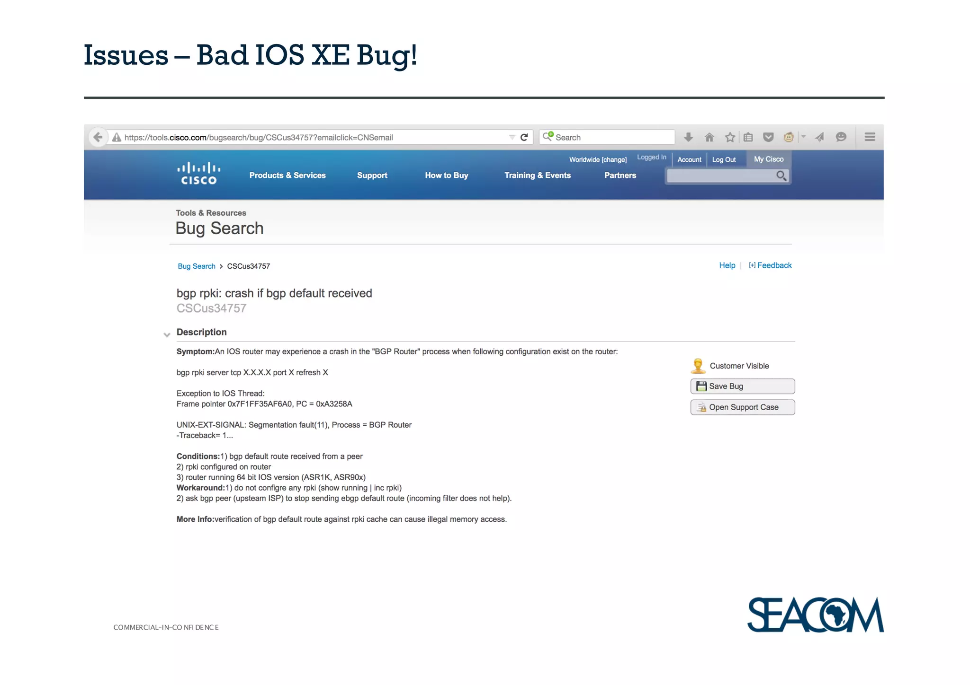
Task: Open the Account link
Action: click(x=689, y=160)
